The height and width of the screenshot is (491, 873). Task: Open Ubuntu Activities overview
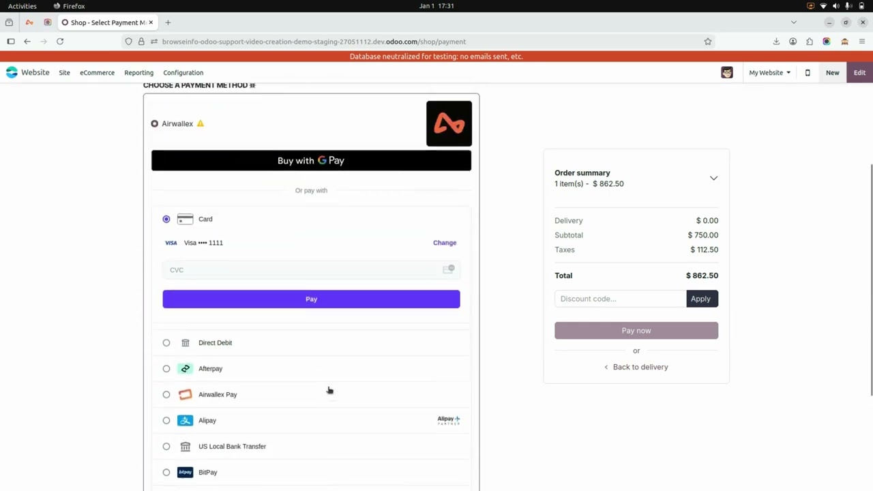coord(23,6)
